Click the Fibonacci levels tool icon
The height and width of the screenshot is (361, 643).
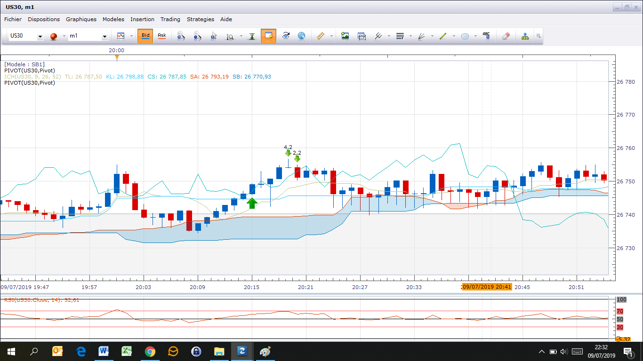(400, 36)
